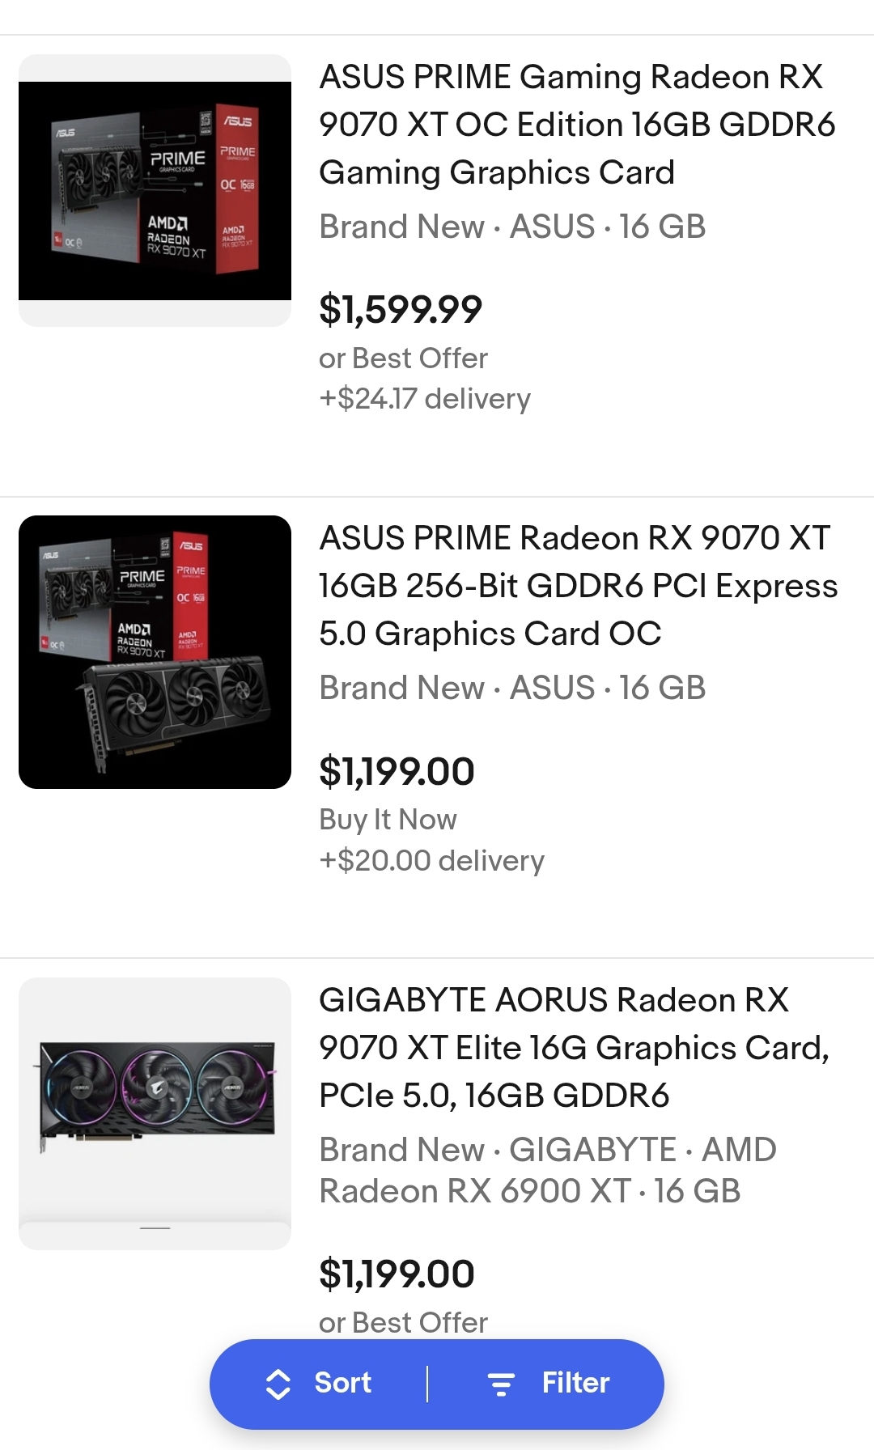Screen dimensions: 874x1450
Task: Open ASUS PRIME Gaming Radeon OC Edition title
Action: coord(577,125)
